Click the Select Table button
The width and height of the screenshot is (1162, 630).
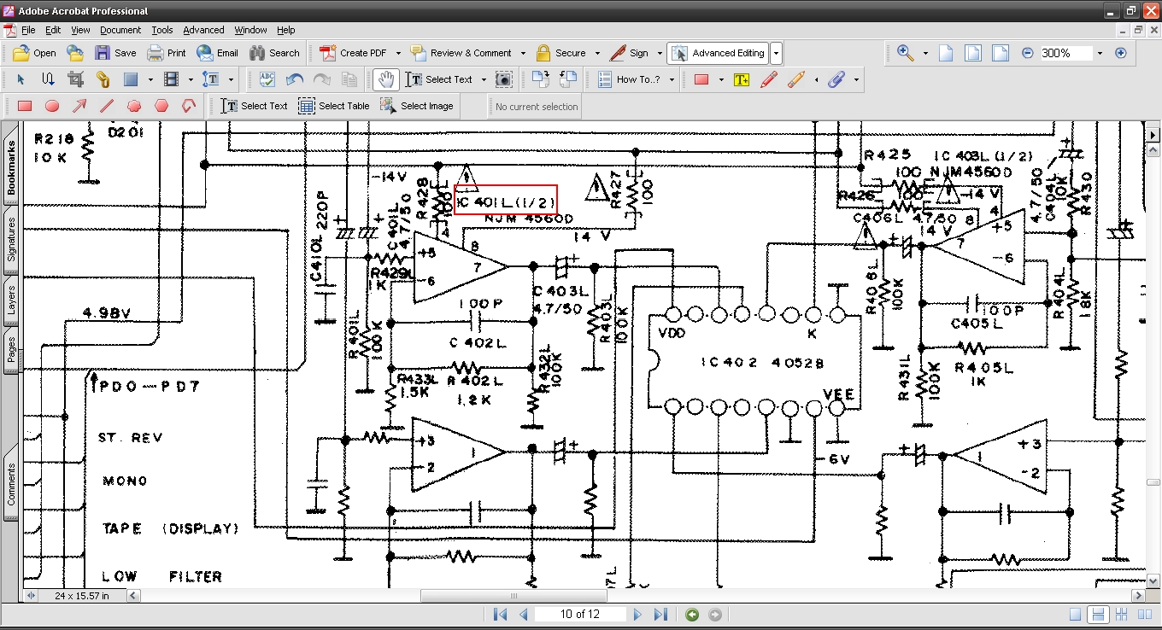[x=334, y=106]
